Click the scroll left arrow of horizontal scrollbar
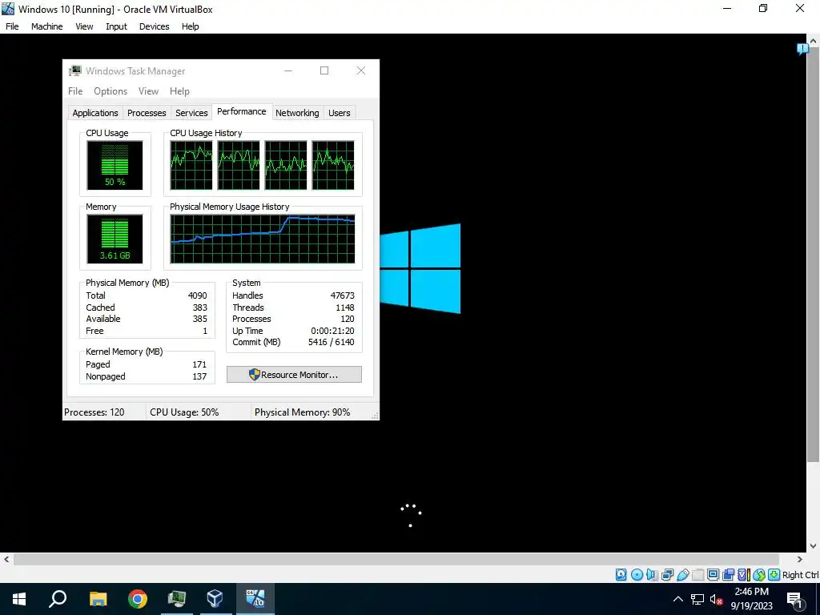The height and width of the screenshot is (615, 820). click(6, 559)
